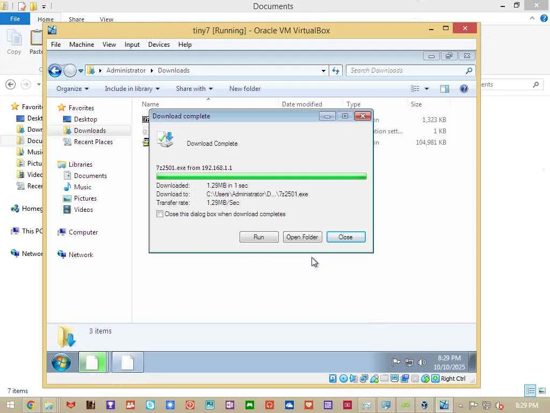Click the guest tray network icon
550x413 pixels.
[x=409, y=362]
